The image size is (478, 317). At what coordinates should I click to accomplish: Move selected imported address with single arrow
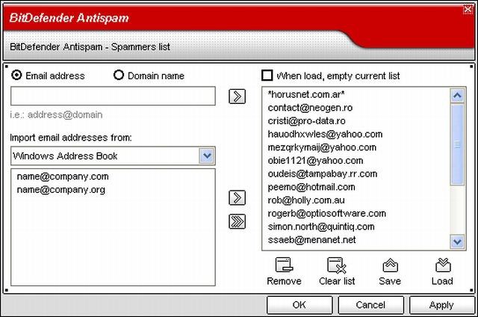point(237,197)
